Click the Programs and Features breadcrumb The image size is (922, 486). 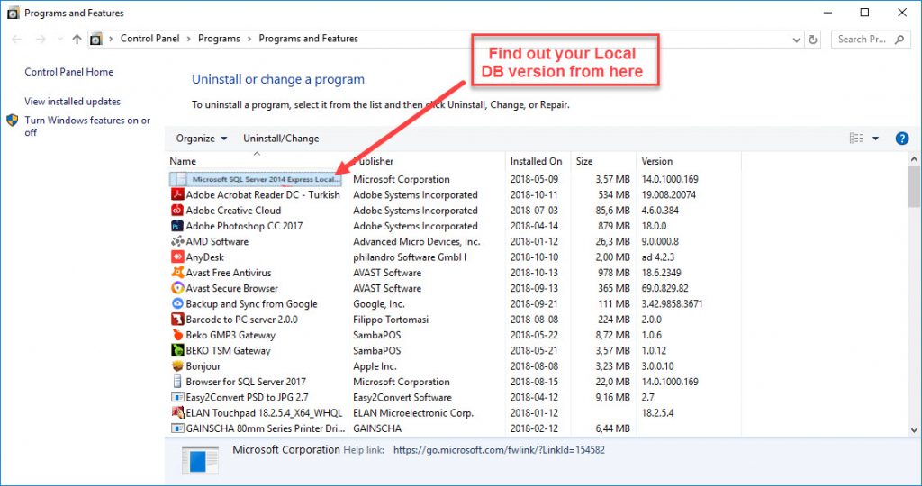tap(308, 39)
